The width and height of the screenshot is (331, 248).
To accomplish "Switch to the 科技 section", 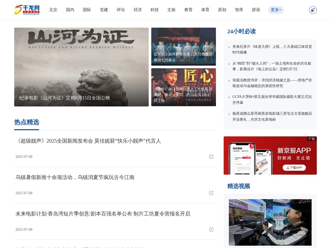I will pos(154,10).
